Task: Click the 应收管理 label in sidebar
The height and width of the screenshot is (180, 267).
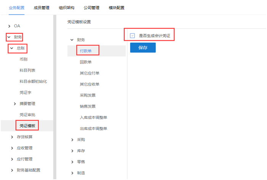Action: (x=25, y=148)
